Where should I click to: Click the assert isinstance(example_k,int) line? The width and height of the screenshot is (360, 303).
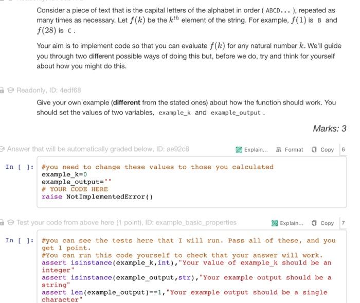tap(186, 266)
